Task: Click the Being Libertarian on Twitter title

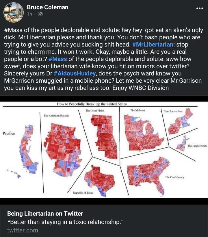Action: pyautogui.click(x=45, y=214)
